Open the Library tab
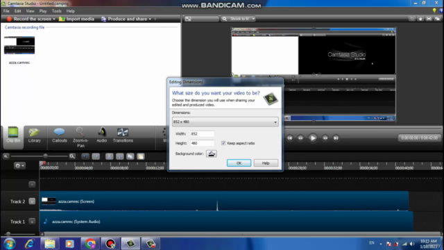The width and height of the screenshot is (444, 250). tap(34, 135)
